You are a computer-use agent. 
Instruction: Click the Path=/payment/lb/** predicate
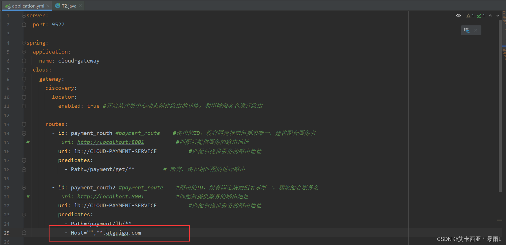pos(101,224)
